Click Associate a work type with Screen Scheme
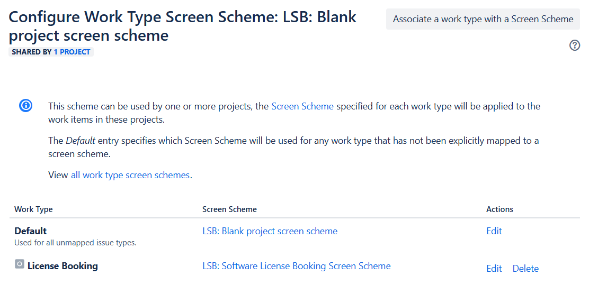589x294 pixels. [x=483, y=19]
